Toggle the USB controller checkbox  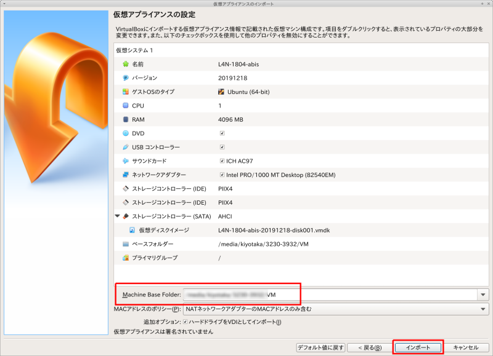pos(222,147)
